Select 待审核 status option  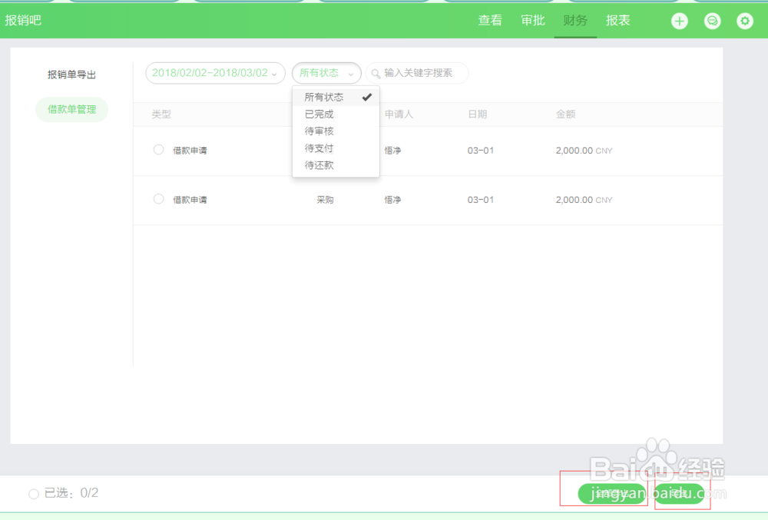318,131
